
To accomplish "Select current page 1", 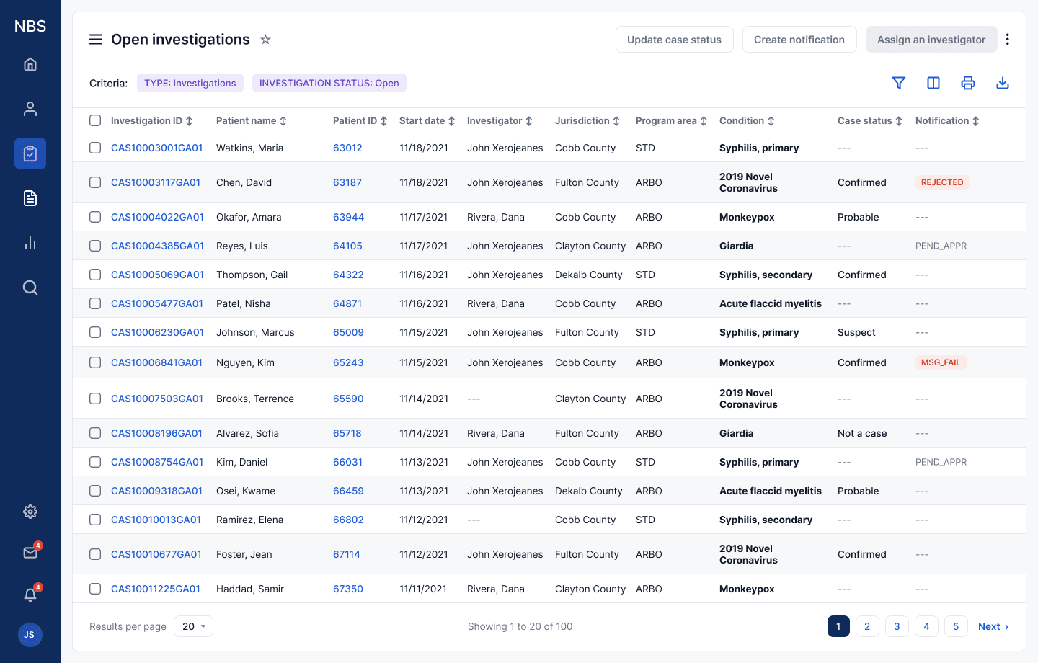I will point(838,626).
